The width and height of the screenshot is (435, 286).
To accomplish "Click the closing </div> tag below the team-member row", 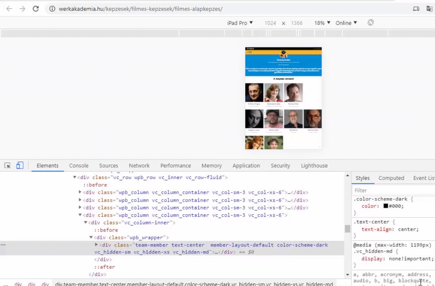I will tap(103, 259).
